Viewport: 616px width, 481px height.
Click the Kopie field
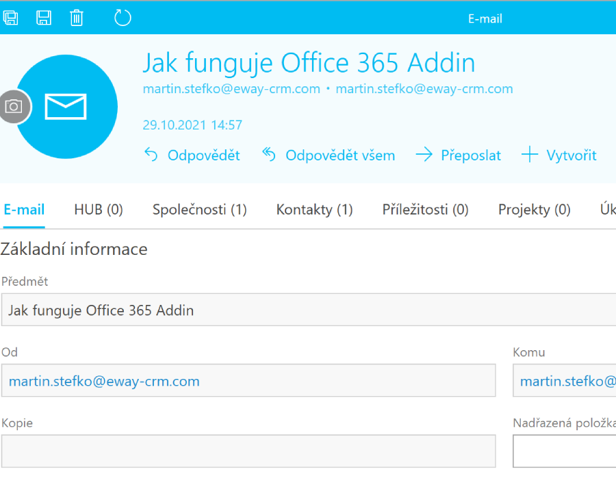click(x=248, y=452)
